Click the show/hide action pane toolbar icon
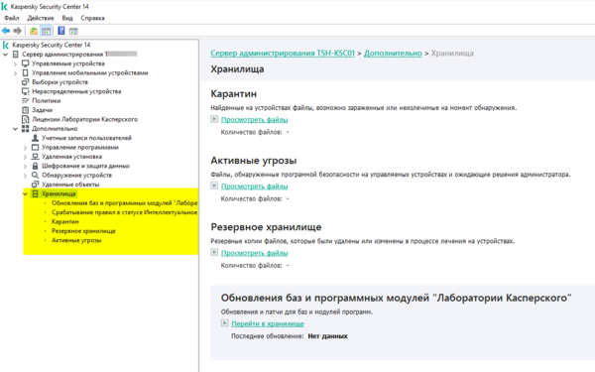Screen dimensions: 595x372 (x=73, y=31)
